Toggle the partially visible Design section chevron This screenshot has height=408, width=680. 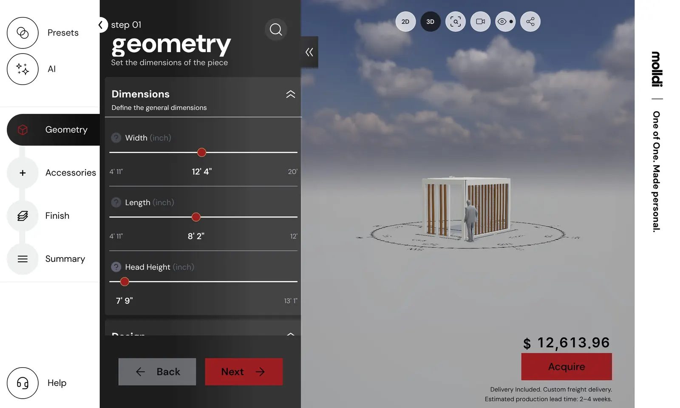point(291,334)
